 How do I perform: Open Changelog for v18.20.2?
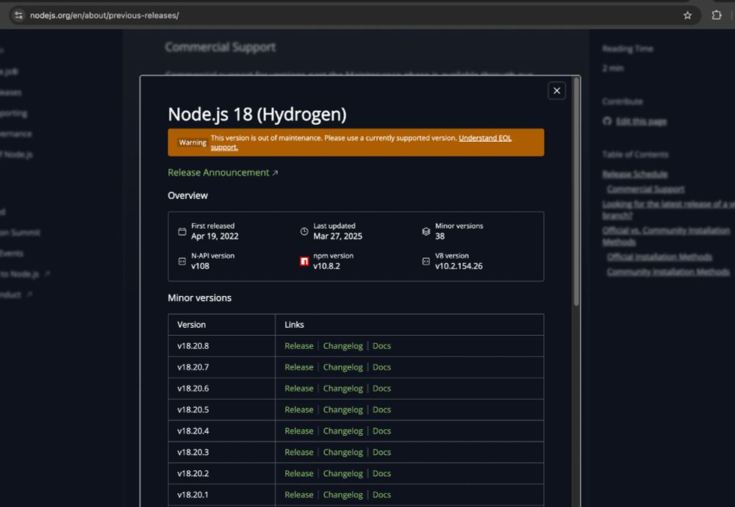point(343,473)
